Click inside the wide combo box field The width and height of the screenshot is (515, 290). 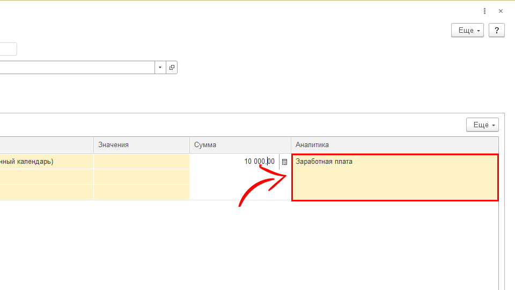click(75, 68)
